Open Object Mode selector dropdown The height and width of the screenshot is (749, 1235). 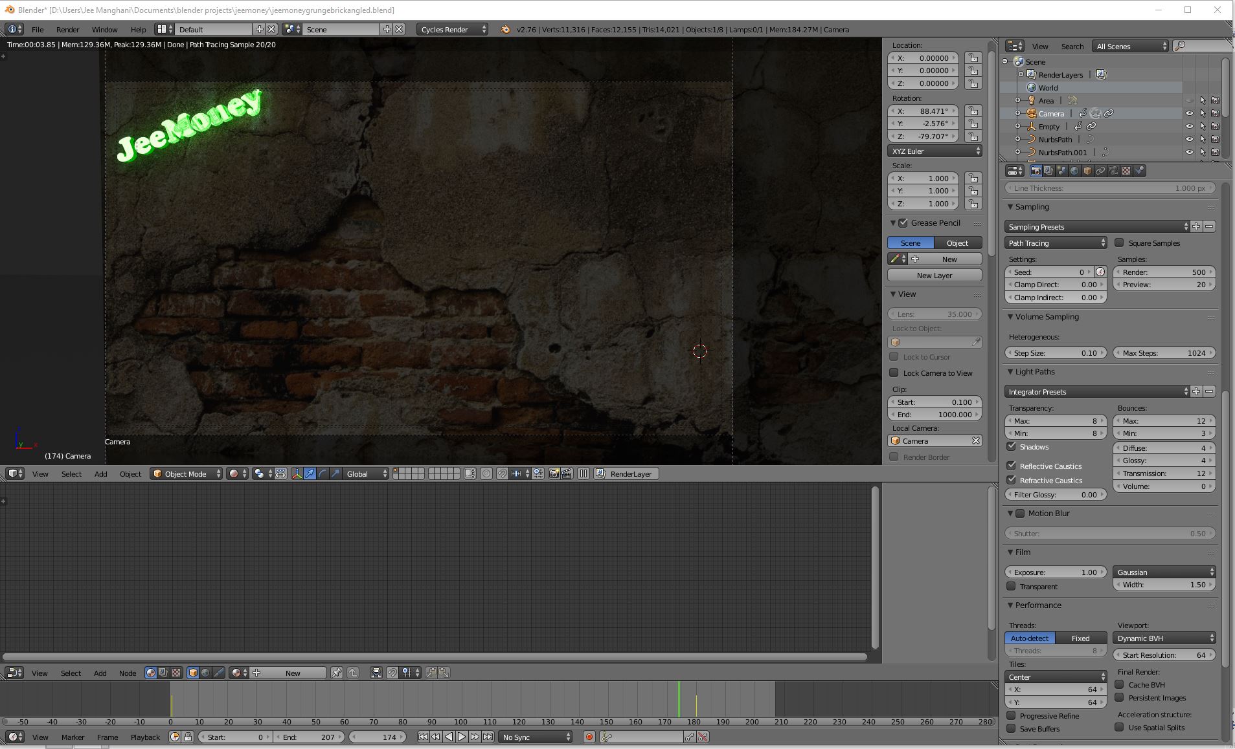click(186, 474)
